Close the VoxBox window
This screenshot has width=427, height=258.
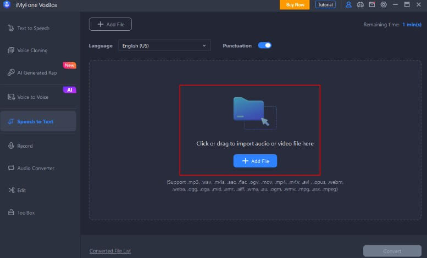click(419, 4)
